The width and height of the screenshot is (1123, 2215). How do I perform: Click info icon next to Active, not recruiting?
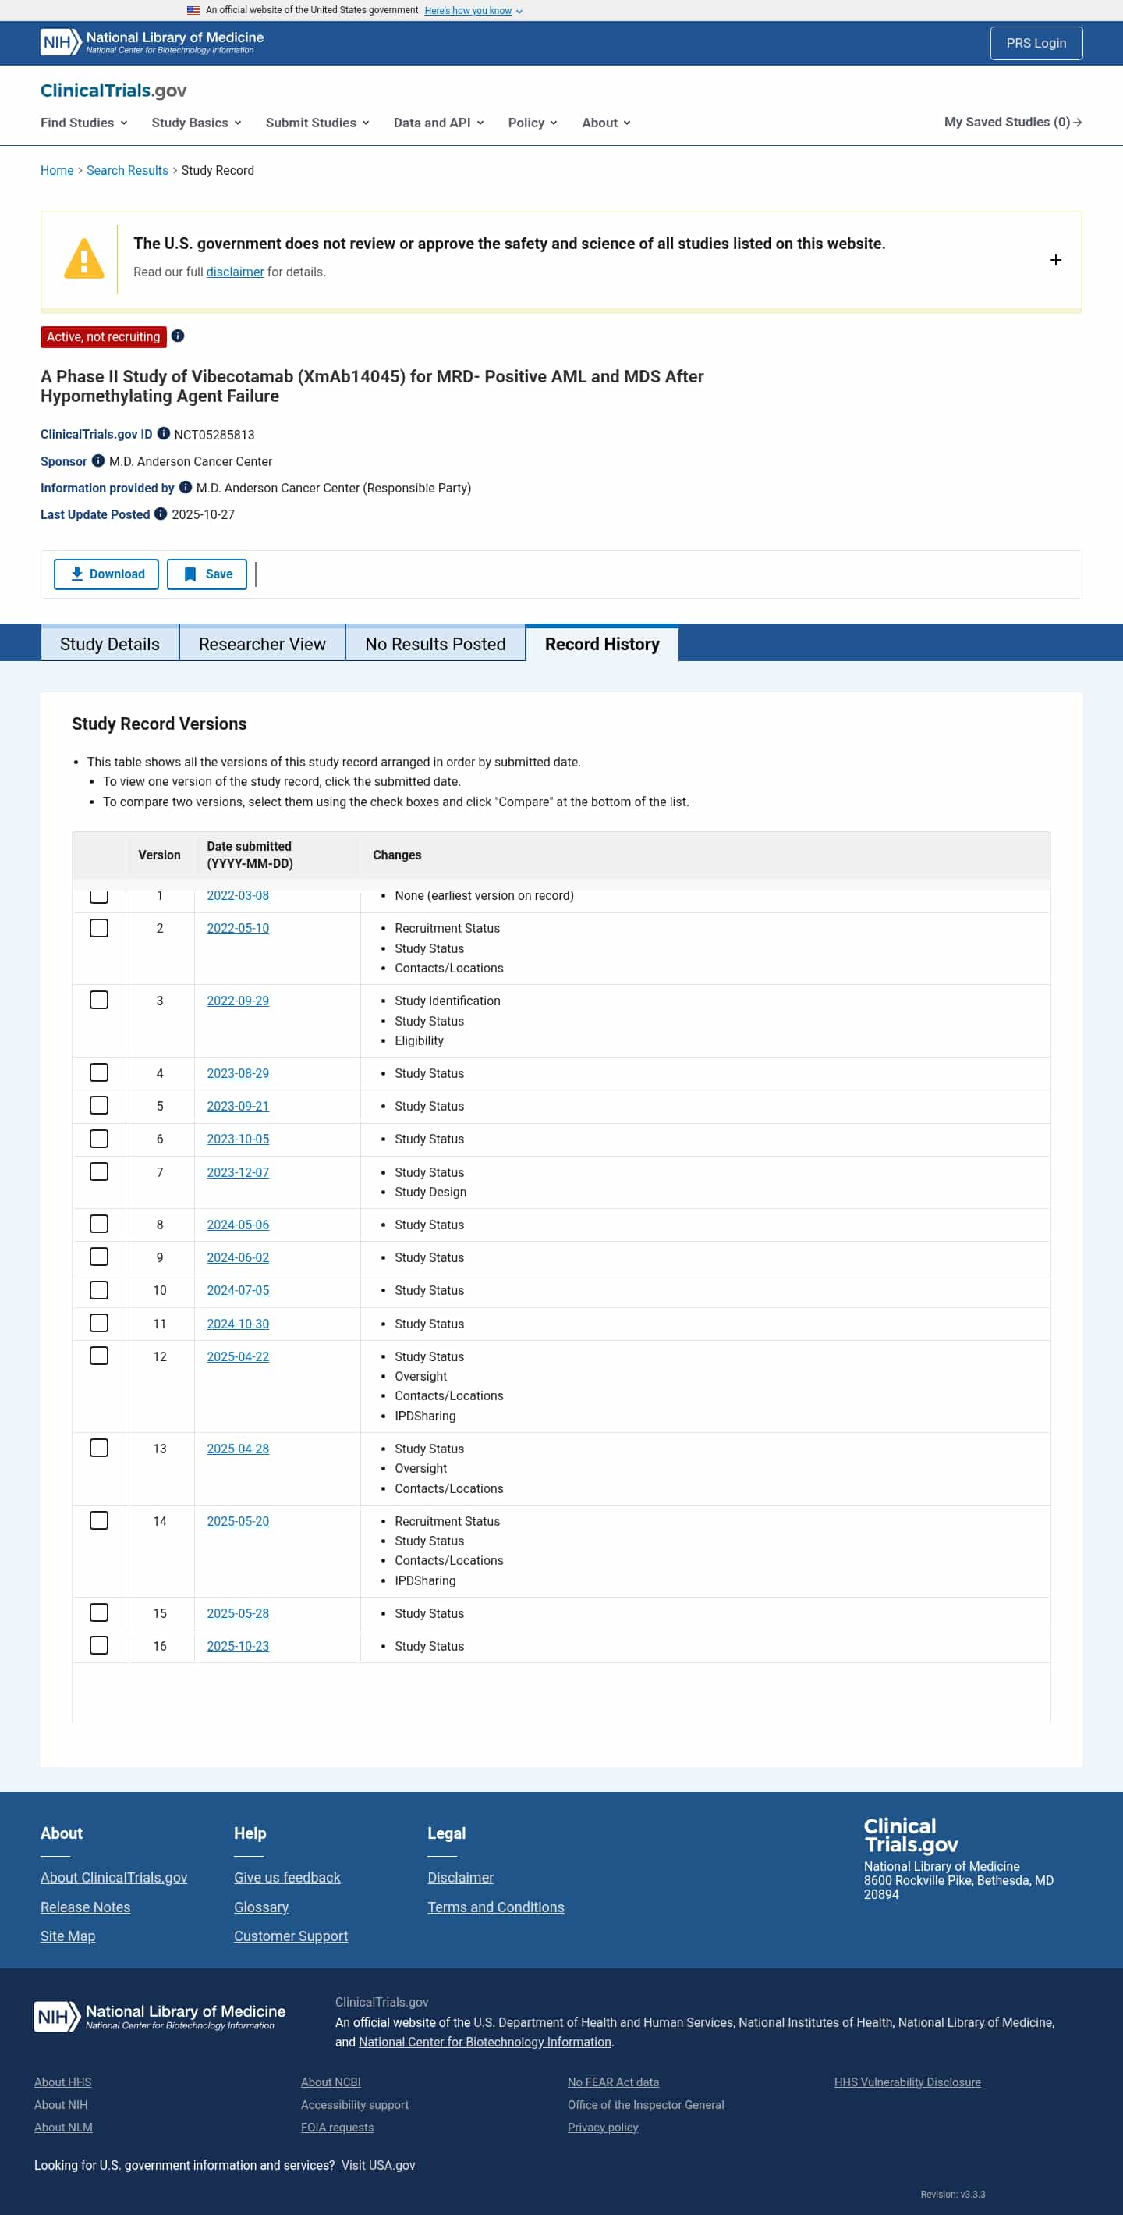point(178,336)
